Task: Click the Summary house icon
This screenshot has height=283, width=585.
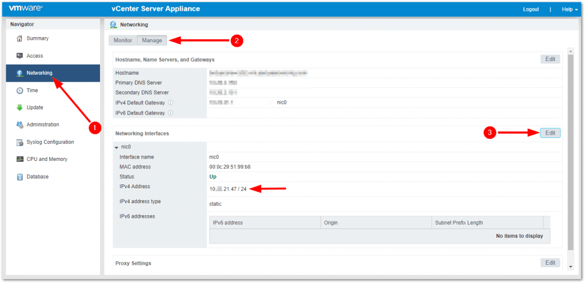Action: (x=20, y=38)
